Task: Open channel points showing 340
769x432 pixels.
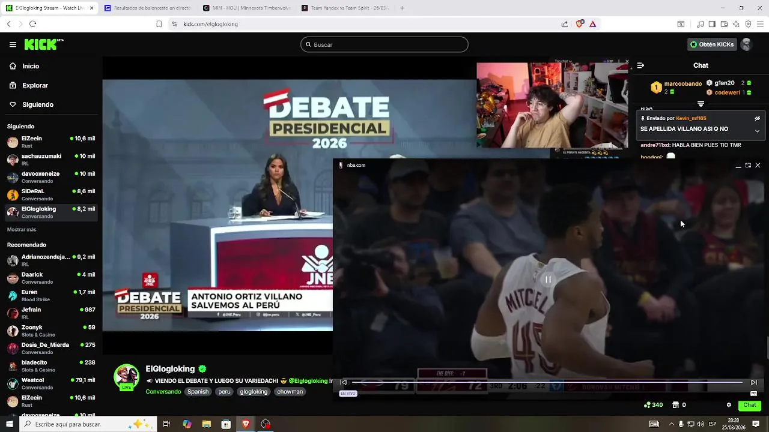Action: [653, 405]
